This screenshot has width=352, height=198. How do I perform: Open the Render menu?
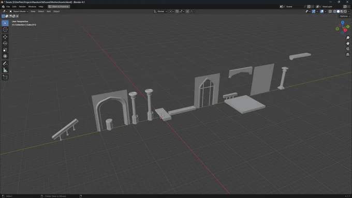[22, 7]
